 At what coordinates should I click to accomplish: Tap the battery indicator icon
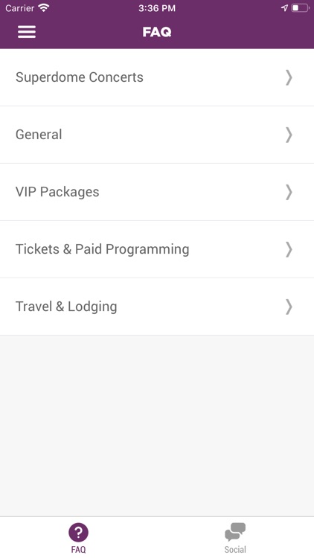click(x=301, y=8)
